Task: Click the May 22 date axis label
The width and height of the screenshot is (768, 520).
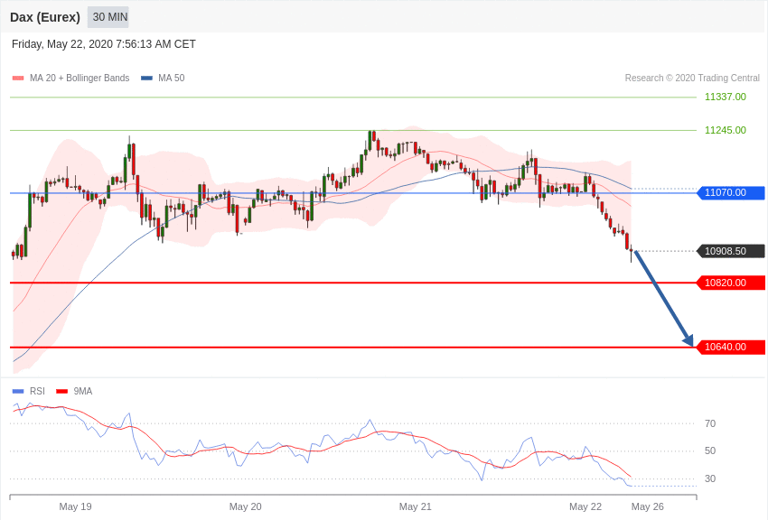Action: tap(585, 506)
